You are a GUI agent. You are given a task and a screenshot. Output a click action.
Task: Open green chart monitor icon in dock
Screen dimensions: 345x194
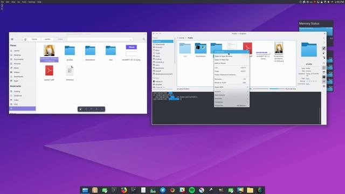pyautogui.click(x=153, y=190)
